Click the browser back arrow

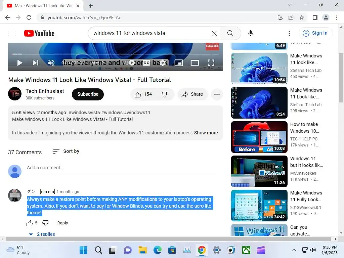coord(7,17)
